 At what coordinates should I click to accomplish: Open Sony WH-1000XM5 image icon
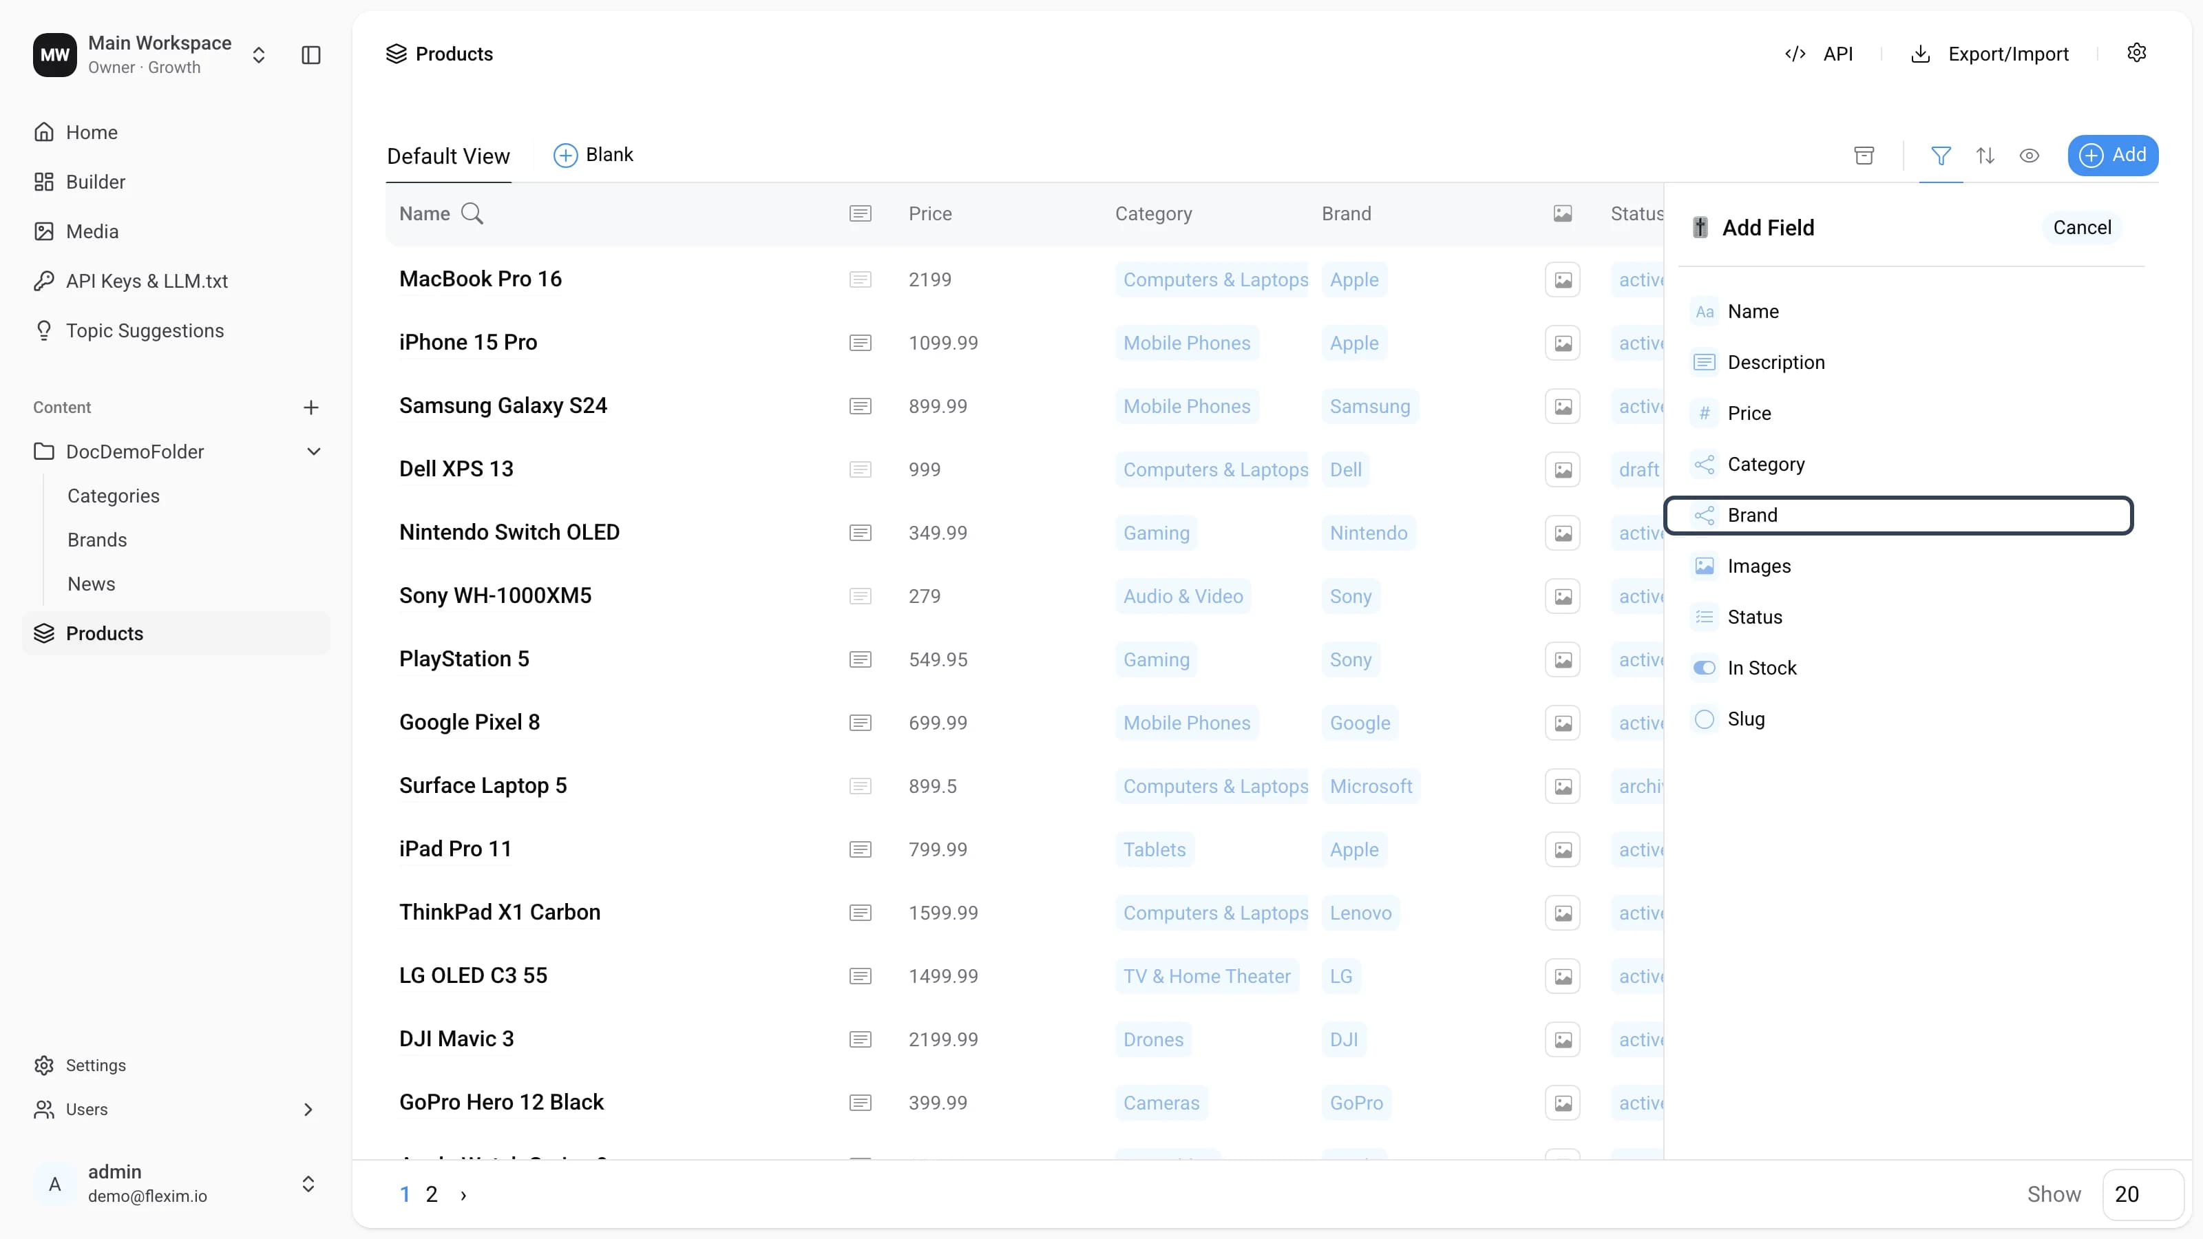pyautogui.click(x=1563, y=596)
